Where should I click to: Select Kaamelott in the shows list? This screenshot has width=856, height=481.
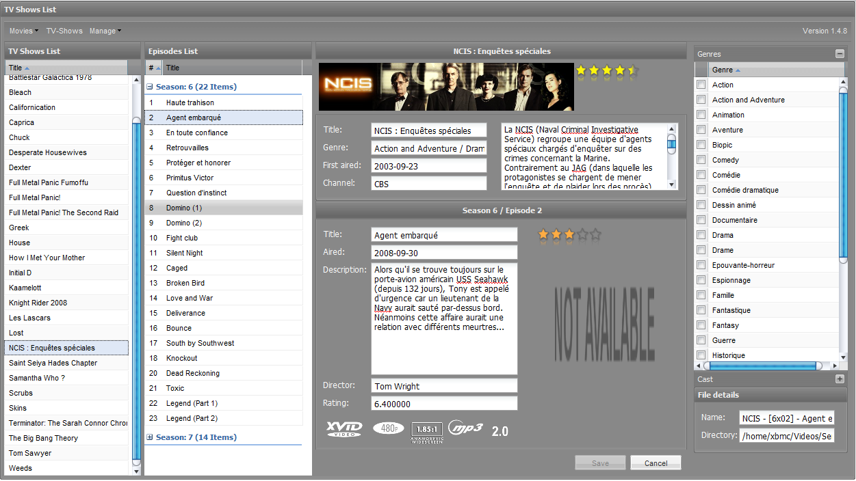[x=67, y=288]
